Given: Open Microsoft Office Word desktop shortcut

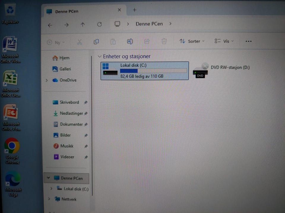Looking at the screenshot, I should (10, 50).
